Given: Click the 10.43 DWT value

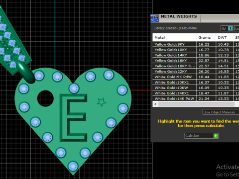Looking at the screenshot, I should pyautogui.click(x=224, y=44).
